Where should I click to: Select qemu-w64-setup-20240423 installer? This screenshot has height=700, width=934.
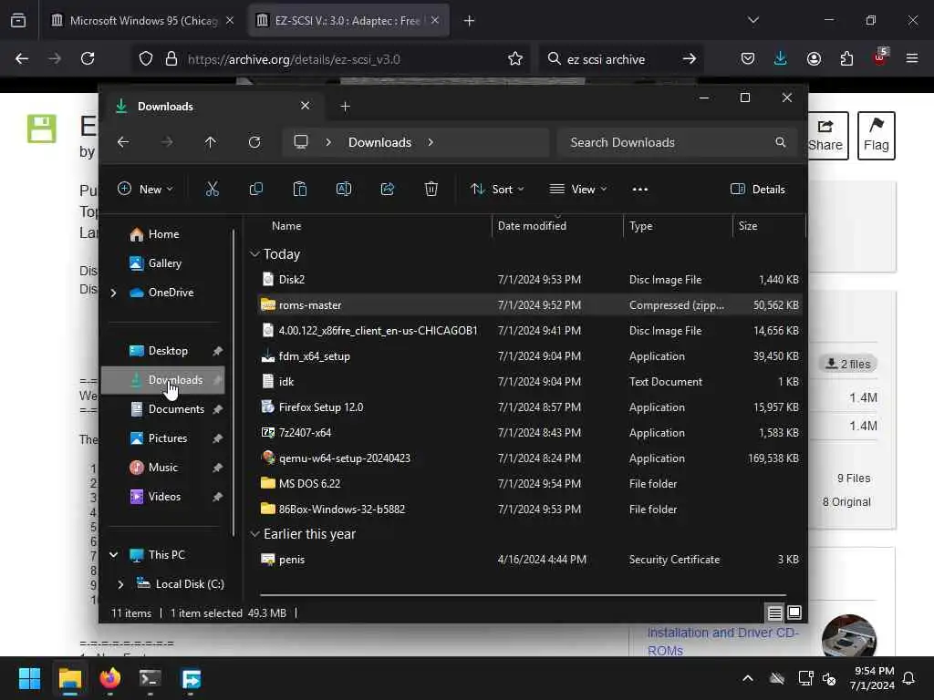point(530,458)
